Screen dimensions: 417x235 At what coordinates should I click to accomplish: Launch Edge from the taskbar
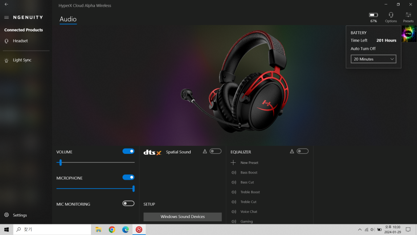pyautogui.click(x=125, y=229)
